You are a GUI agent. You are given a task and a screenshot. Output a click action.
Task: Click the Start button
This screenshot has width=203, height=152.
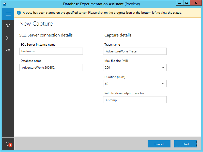click(185, 144)
